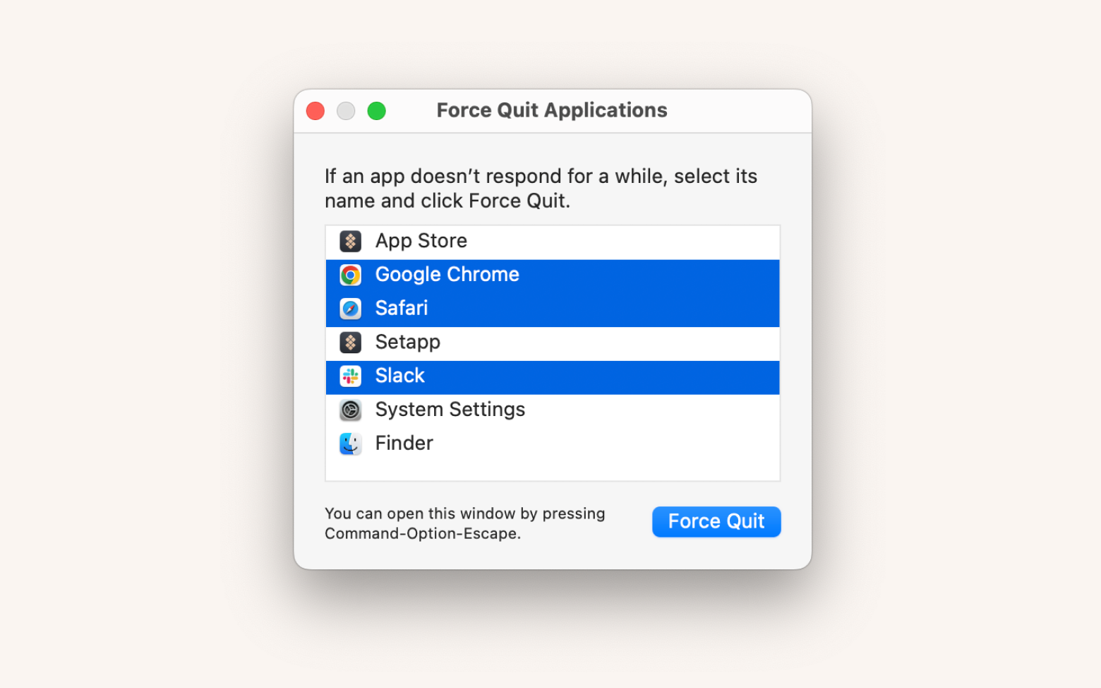Click the App Store icon in list
This screenshot has height=688, width=1101.
pyautogui.click(x=350, y=241)
